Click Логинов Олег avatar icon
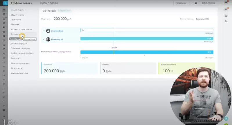232x125 pixels. tap(48, 31)
